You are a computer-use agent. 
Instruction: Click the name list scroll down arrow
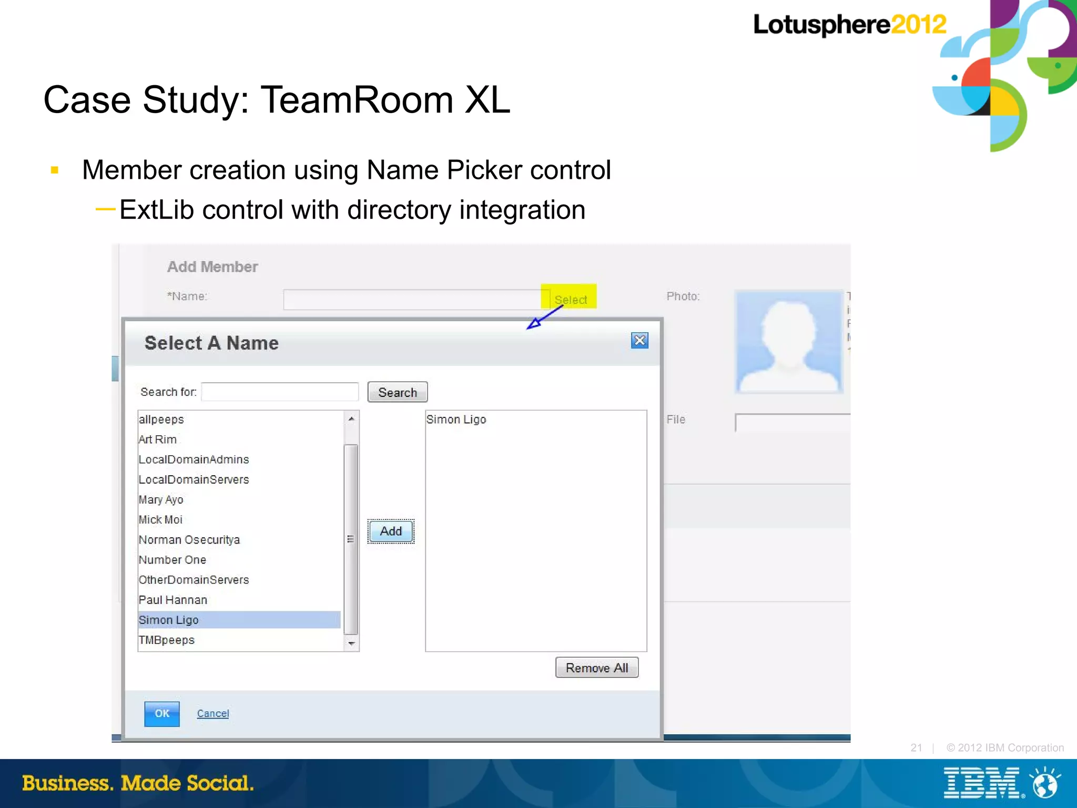[351, 643]
